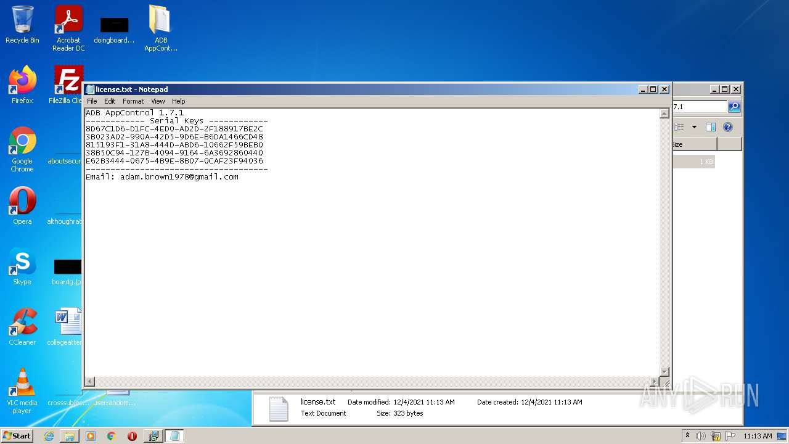Click serial key E62B3444-0675-4B9E-8B07-0CAF23F94036
789x444 pixels.
coord(174,161)
